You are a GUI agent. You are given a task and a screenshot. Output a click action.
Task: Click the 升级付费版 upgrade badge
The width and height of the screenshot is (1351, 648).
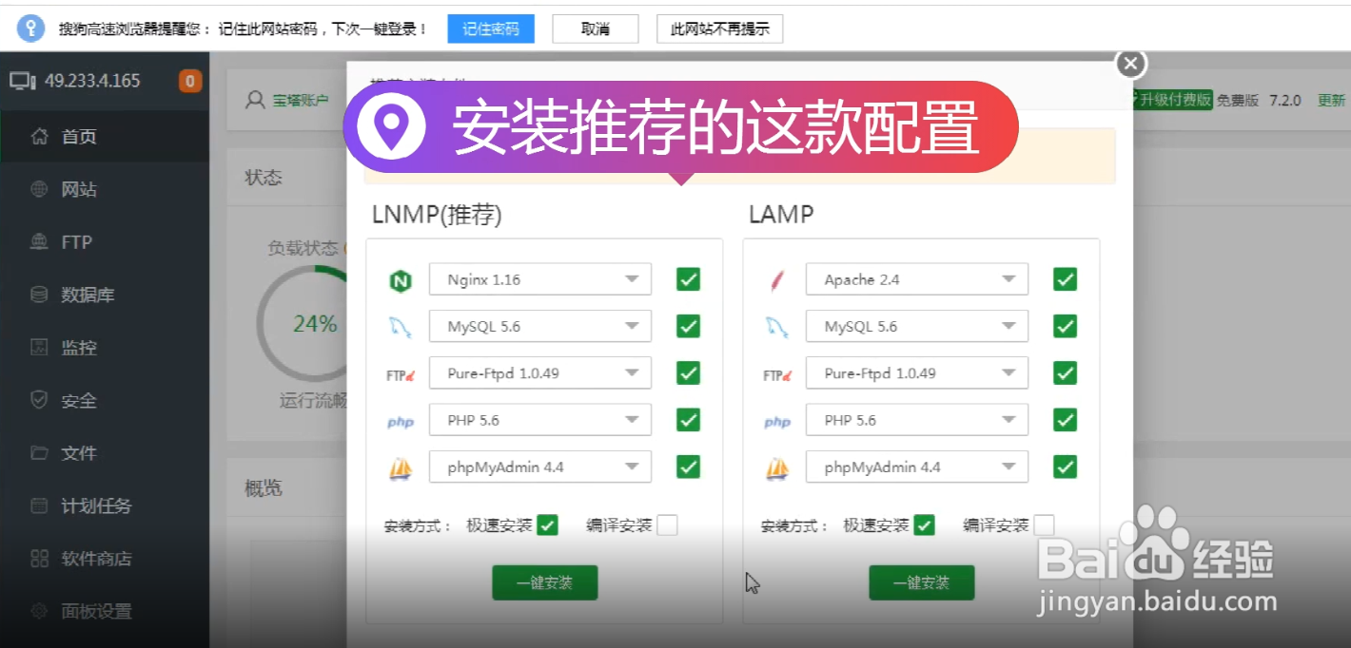coord(1171,100)
